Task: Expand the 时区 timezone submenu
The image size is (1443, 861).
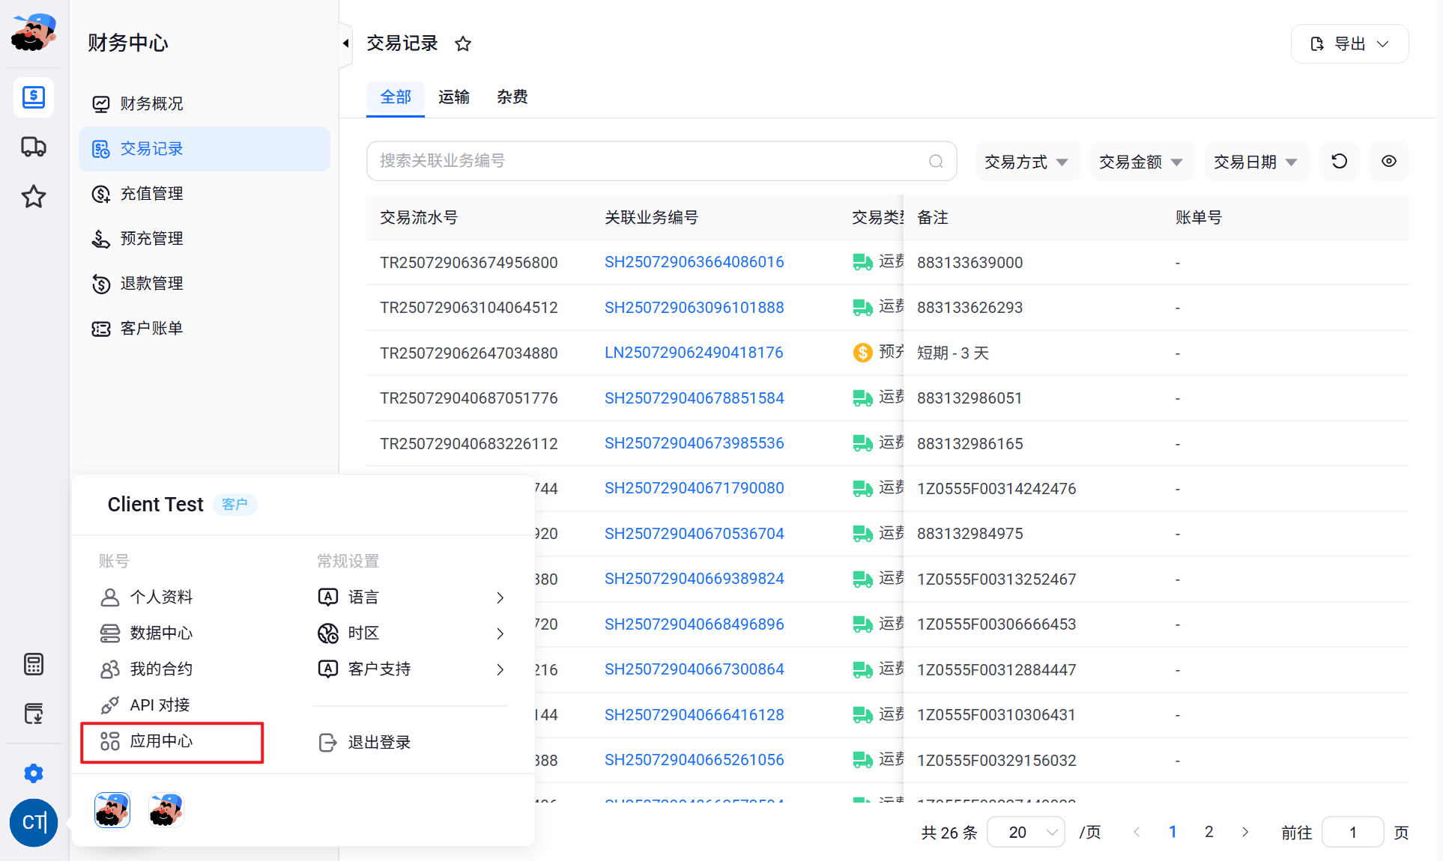Action: (412, 633)
